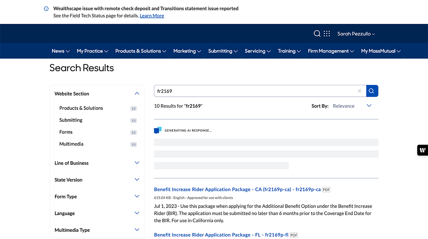428x239 pixels.
Task: Open the Sort By Relevance dropdown
Action: coord(352,106)
